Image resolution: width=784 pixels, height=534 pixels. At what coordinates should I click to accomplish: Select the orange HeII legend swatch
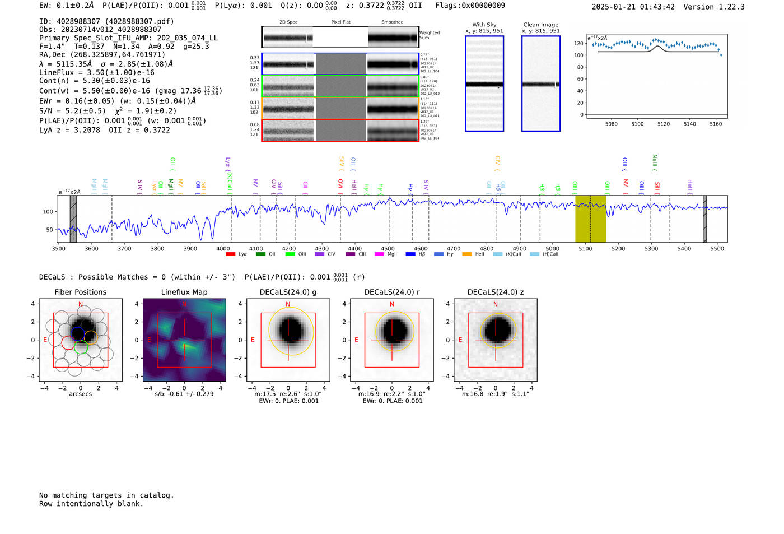click(x=467, y=254)
